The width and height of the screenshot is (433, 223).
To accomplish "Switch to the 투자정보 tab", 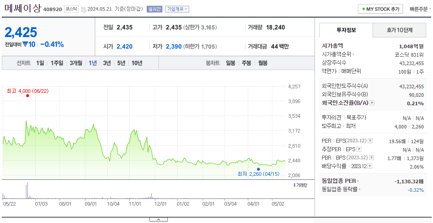I will point(346,30).
